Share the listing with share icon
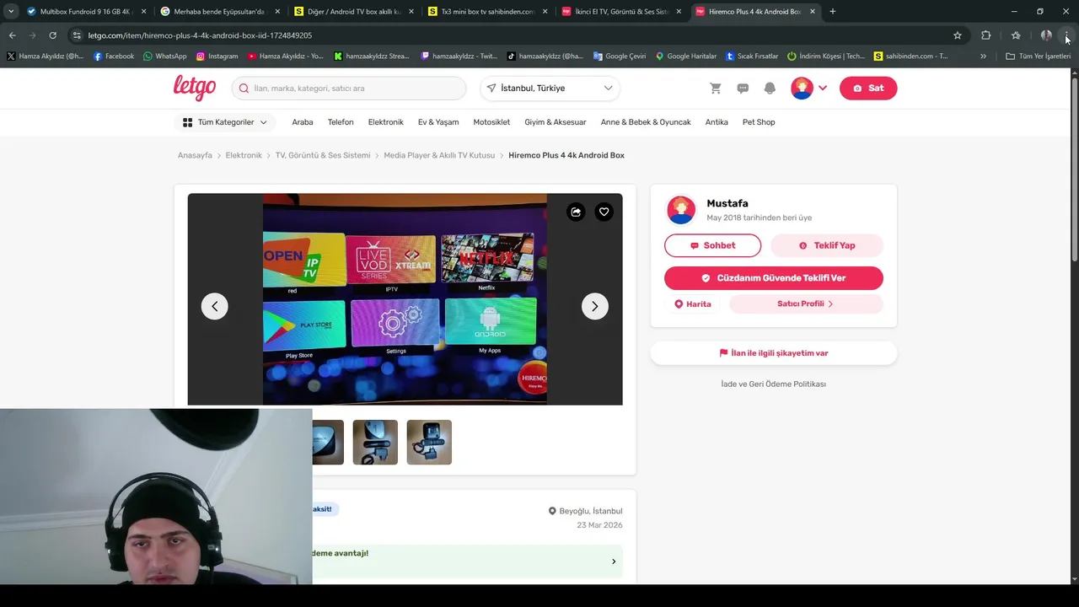 [576, 212]
